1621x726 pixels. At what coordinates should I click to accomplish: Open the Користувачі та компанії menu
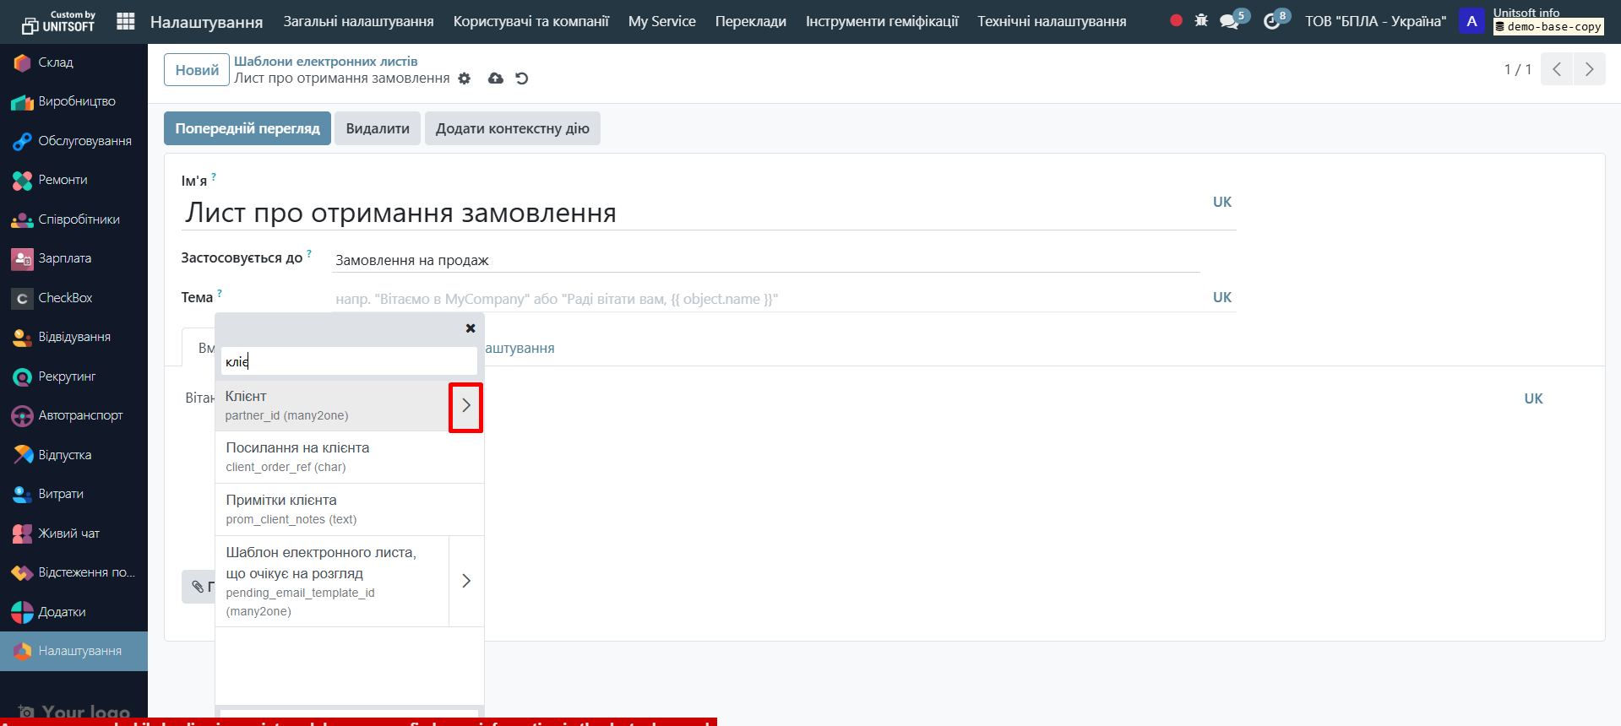(530, 21)
